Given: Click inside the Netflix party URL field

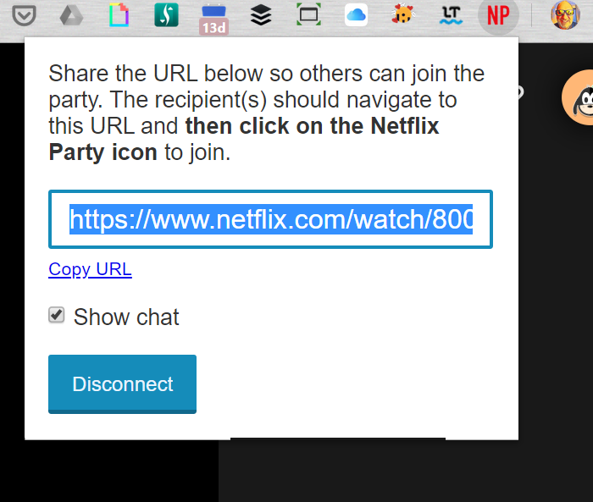Looking at the screenshot, I should point(270,220).
